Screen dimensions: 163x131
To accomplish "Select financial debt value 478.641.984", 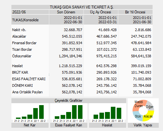I will click(141, 43).
